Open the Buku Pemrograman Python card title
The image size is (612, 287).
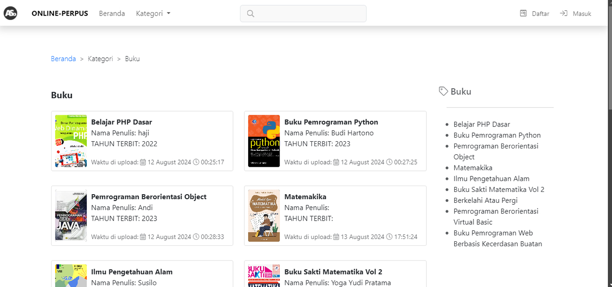331,122
